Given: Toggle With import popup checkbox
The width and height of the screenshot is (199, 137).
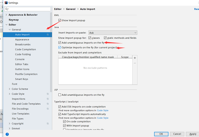Looking at the screenshot, I should tap(64, 126).
